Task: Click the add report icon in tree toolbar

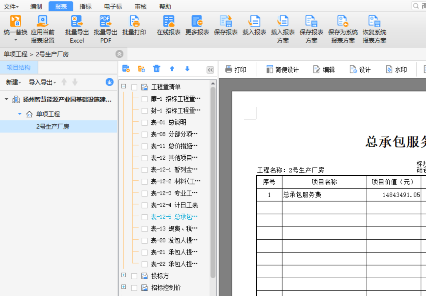Action: (126, 69)
